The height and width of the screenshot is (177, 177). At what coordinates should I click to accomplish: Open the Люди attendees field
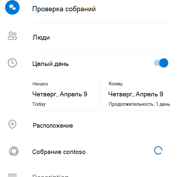(x=101, y=38)
